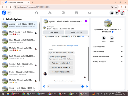Open File Explorer from the taskbar
Image resolution: width=128 pixels, height=96 pixels.
(8, 94)
